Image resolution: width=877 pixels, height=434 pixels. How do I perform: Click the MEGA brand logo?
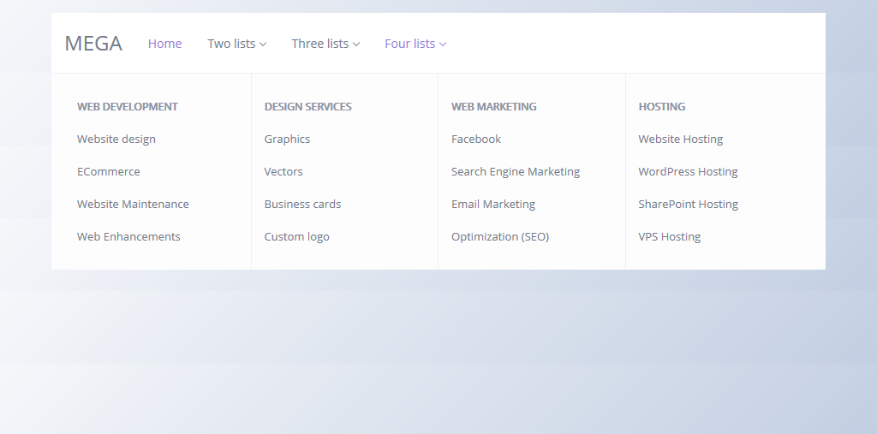(93, 44)
